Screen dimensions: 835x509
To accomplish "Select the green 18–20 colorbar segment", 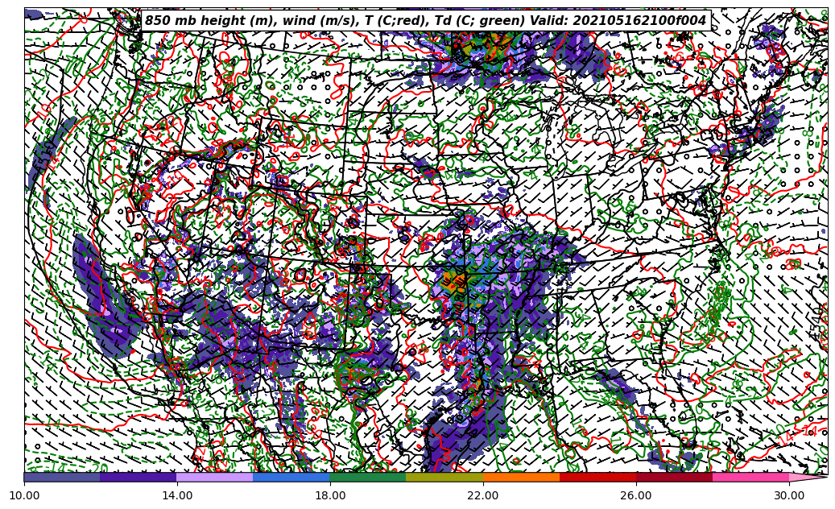I will click(x=368, y=478).
